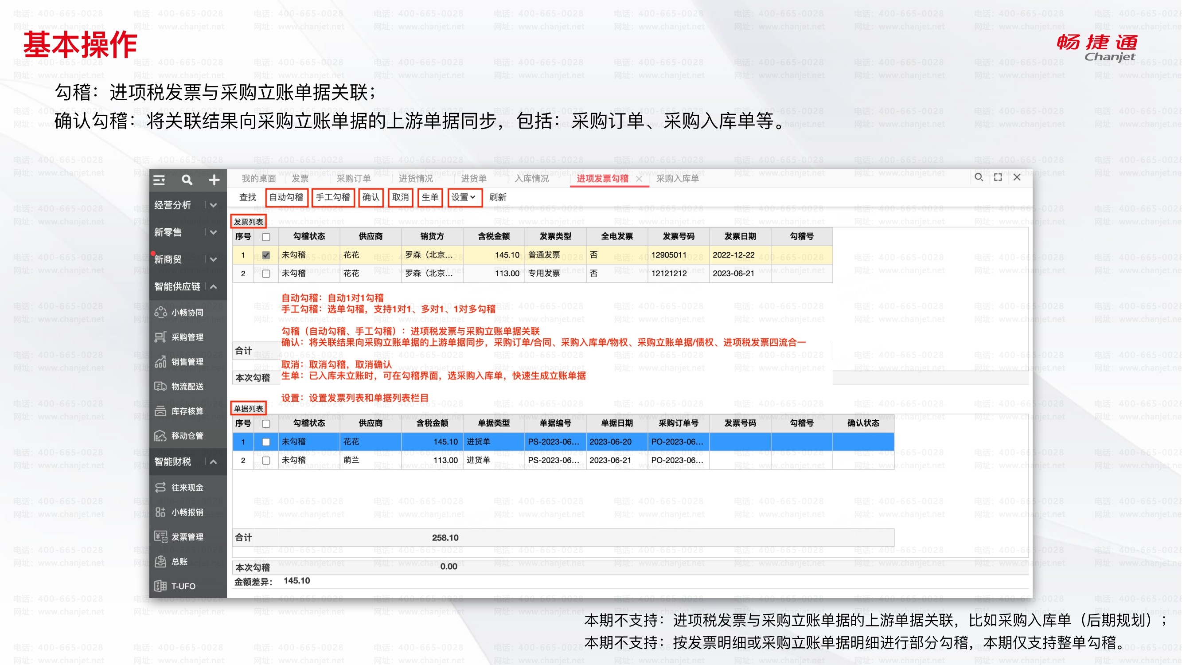Select the 萌兰 row in document list
This screenshot has width=1182, height=665.
[x=351, y=460]
